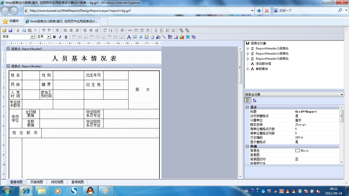Image resolution: width=349 pixels, height=196 pixels.
Task: Click the 收藏夹 favorites button
Action: tap(11, 21)
